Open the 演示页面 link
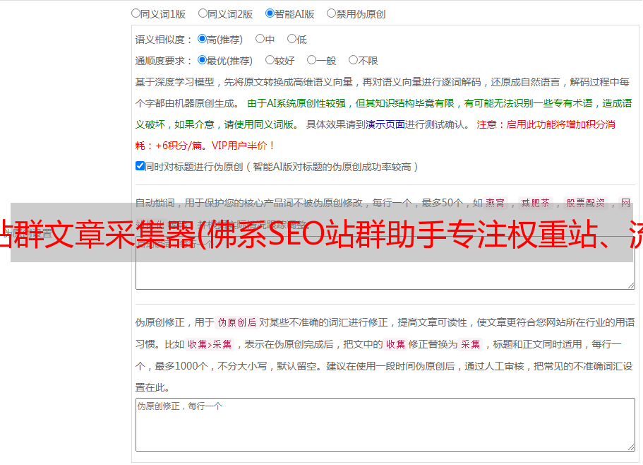The width and height of the screenshot is (643, 465). pos(385,124)
